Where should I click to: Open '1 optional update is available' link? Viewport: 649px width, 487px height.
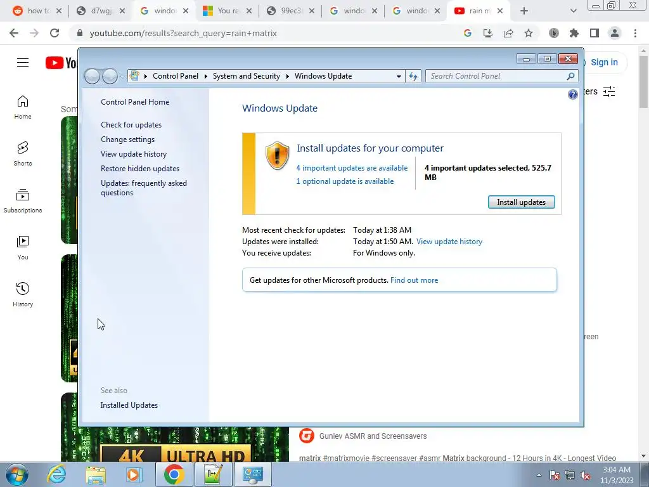pyautogui.click(x=345, y=181)
